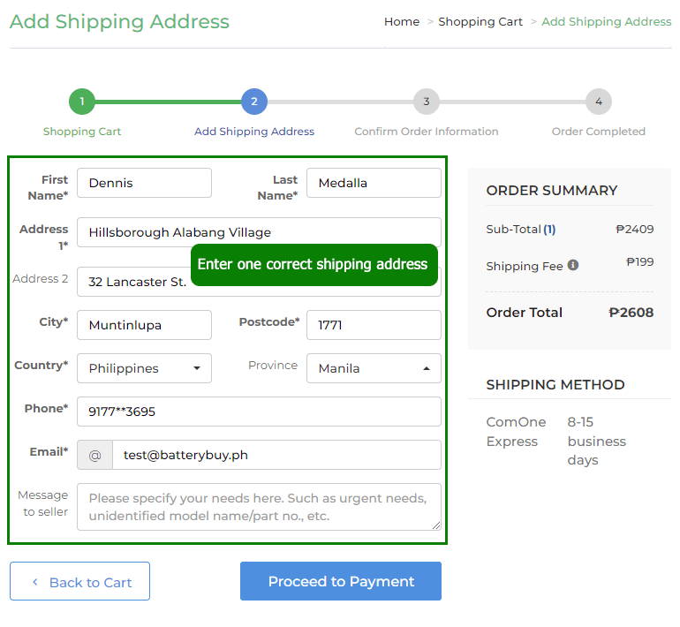Image resolution: width=680 pixels, height=627 pixels.
Task: Click step 3 Confirm Order Information circle
Action: [x=427, y=102]
